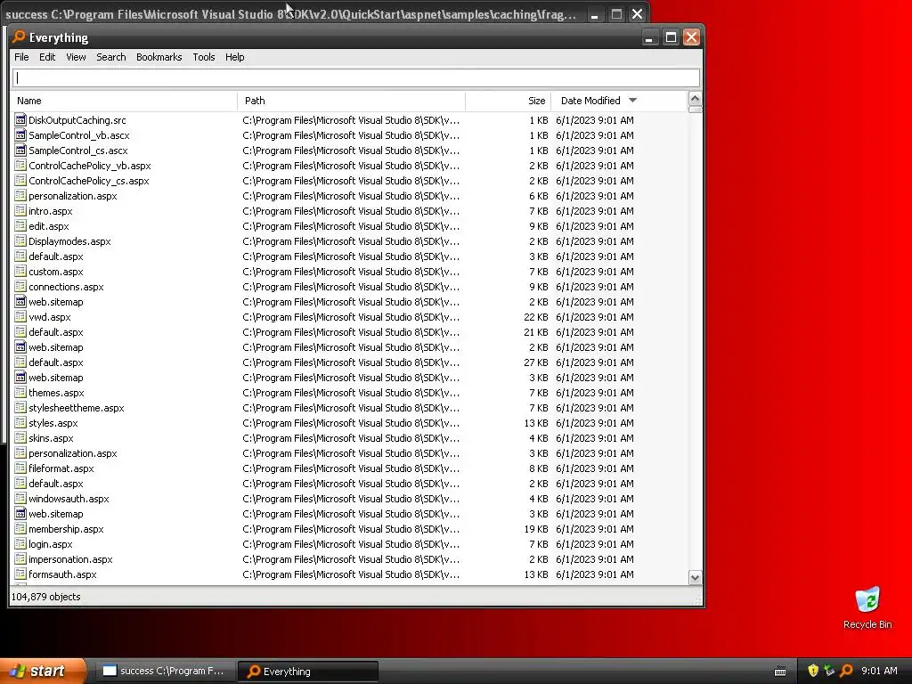The image size is (912, 684).
Task: Click the 22 KB size of vwd.aspx
Action: [x=535, y=317]
